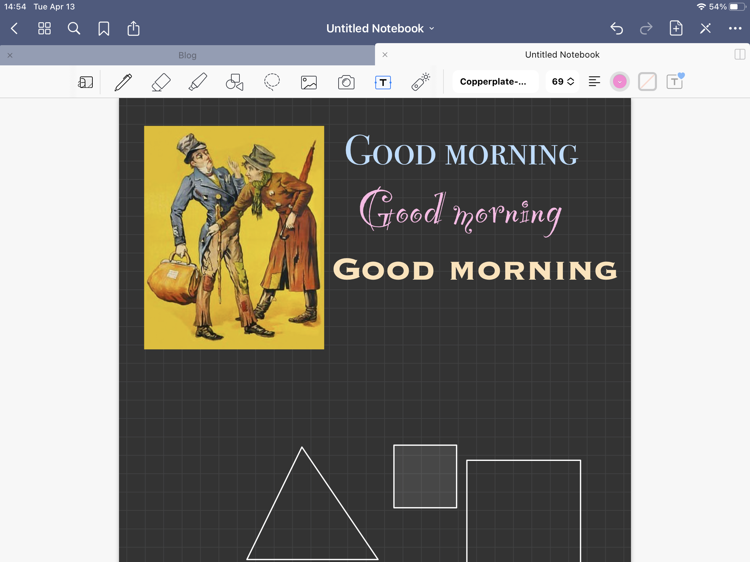
Task: Choose the Shapes tool
Action: [x=235, y=82]
